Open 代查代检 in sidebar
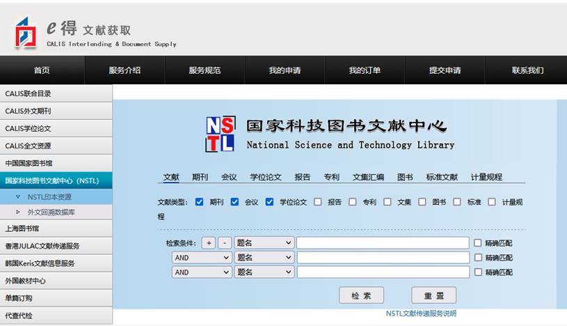This screenshot has width=567, height=326. coord(56,315)
